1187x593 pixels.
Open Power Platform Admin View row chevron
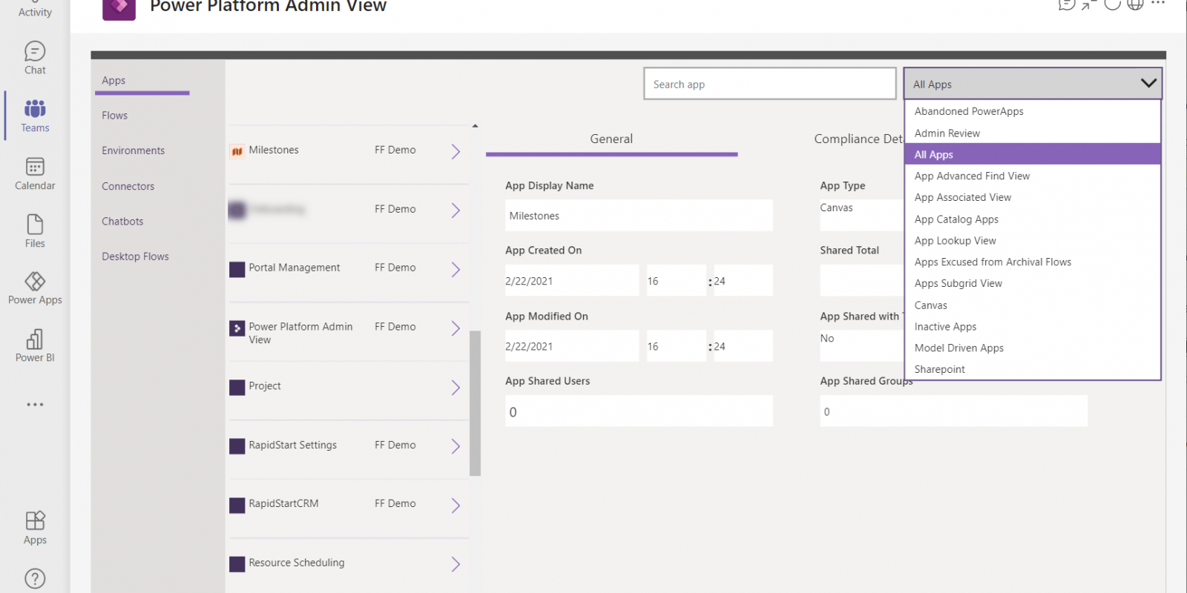[x=456, y=328]
